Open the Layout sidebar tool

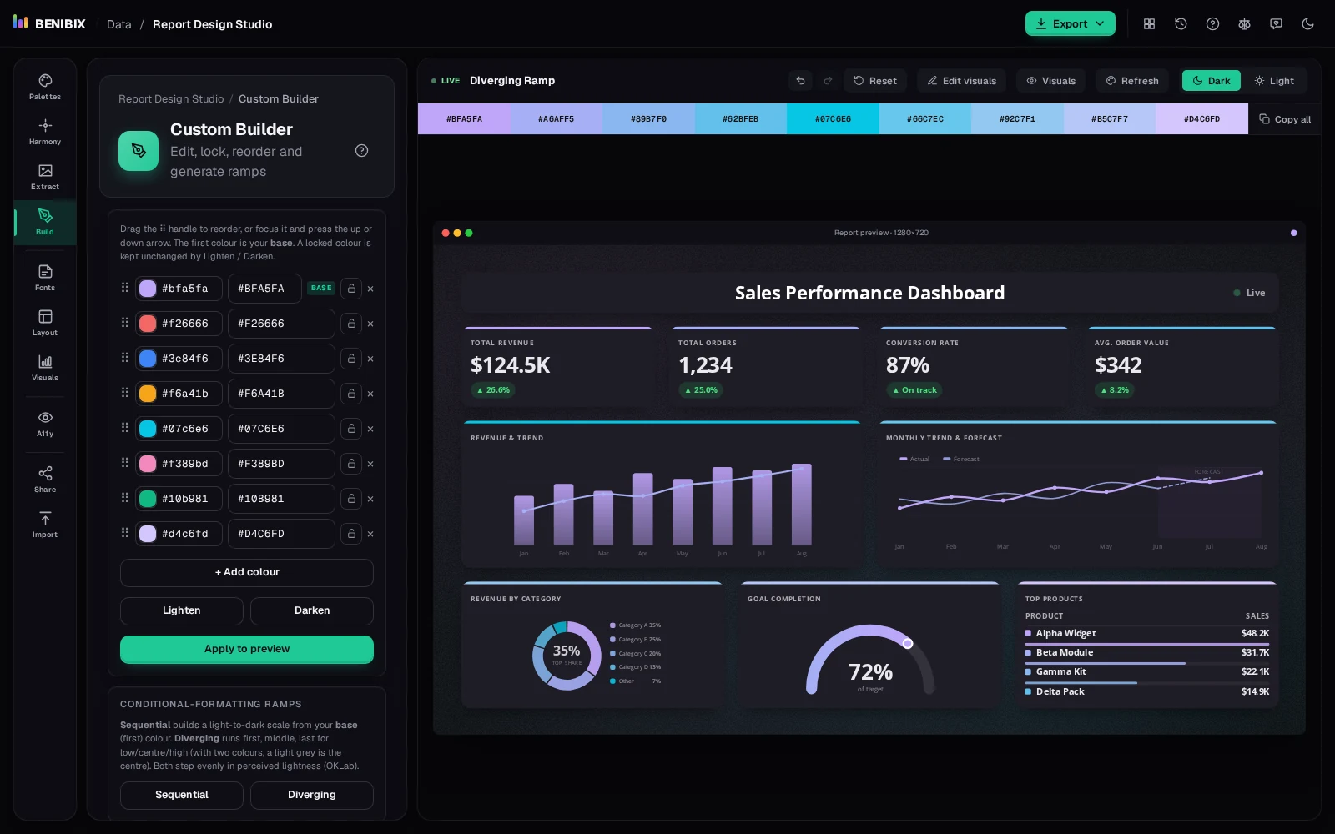pos(45,323)
